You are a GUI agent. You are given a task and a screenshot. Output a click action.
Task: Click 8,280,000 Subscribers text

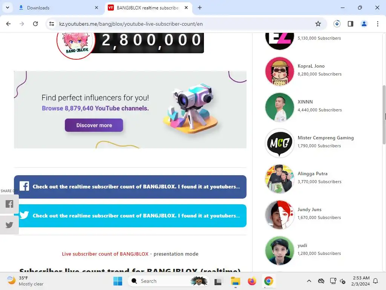(320, 74)
